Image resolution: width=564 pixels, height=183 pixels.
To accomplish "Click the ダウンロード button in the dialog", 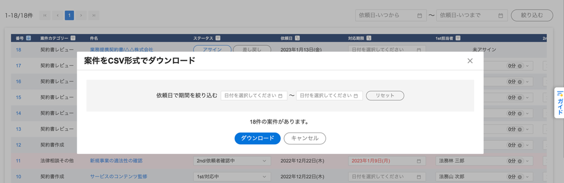I will [258, 138].
